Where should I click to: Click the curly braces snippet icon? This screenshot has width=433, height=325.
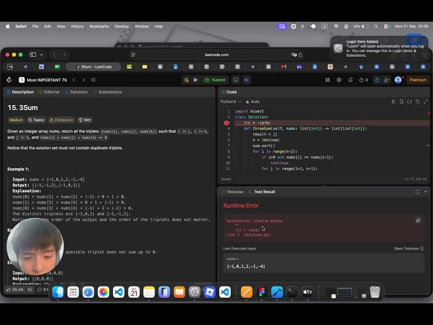(409, 102)
